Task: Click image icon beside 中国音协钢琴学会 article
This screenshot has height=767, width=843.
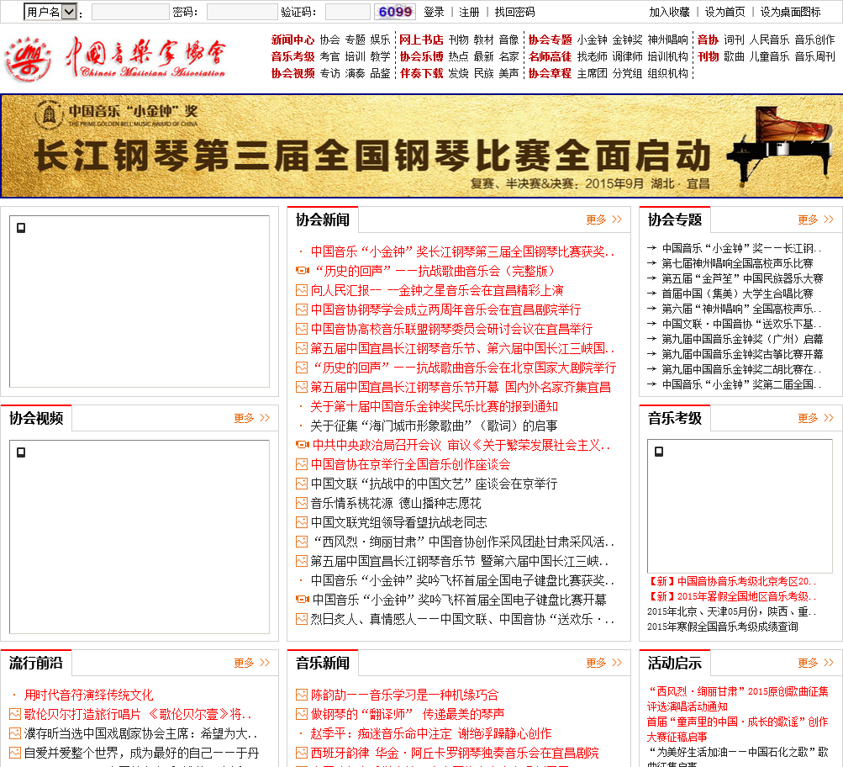Action: (x=302, y=309)
